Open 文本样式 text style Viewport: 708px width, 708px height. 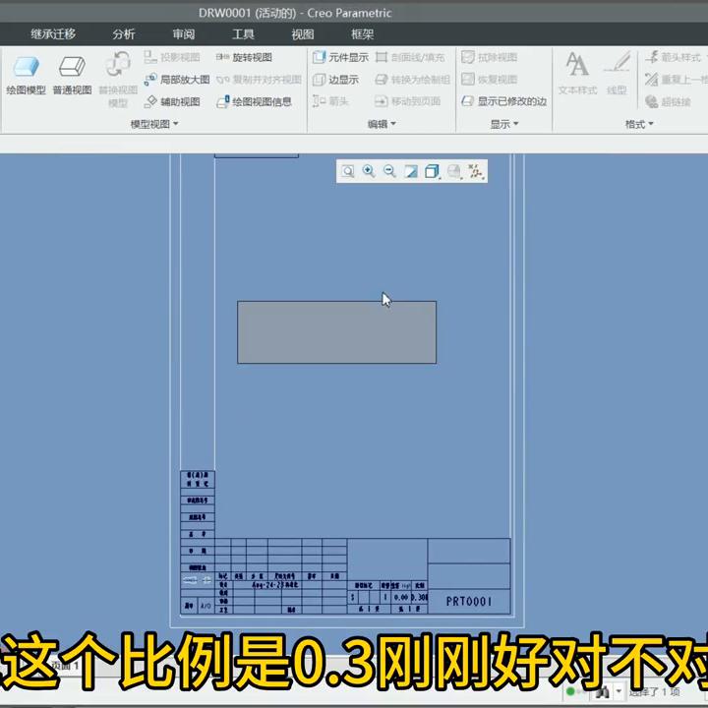click(x=577, y=73)
